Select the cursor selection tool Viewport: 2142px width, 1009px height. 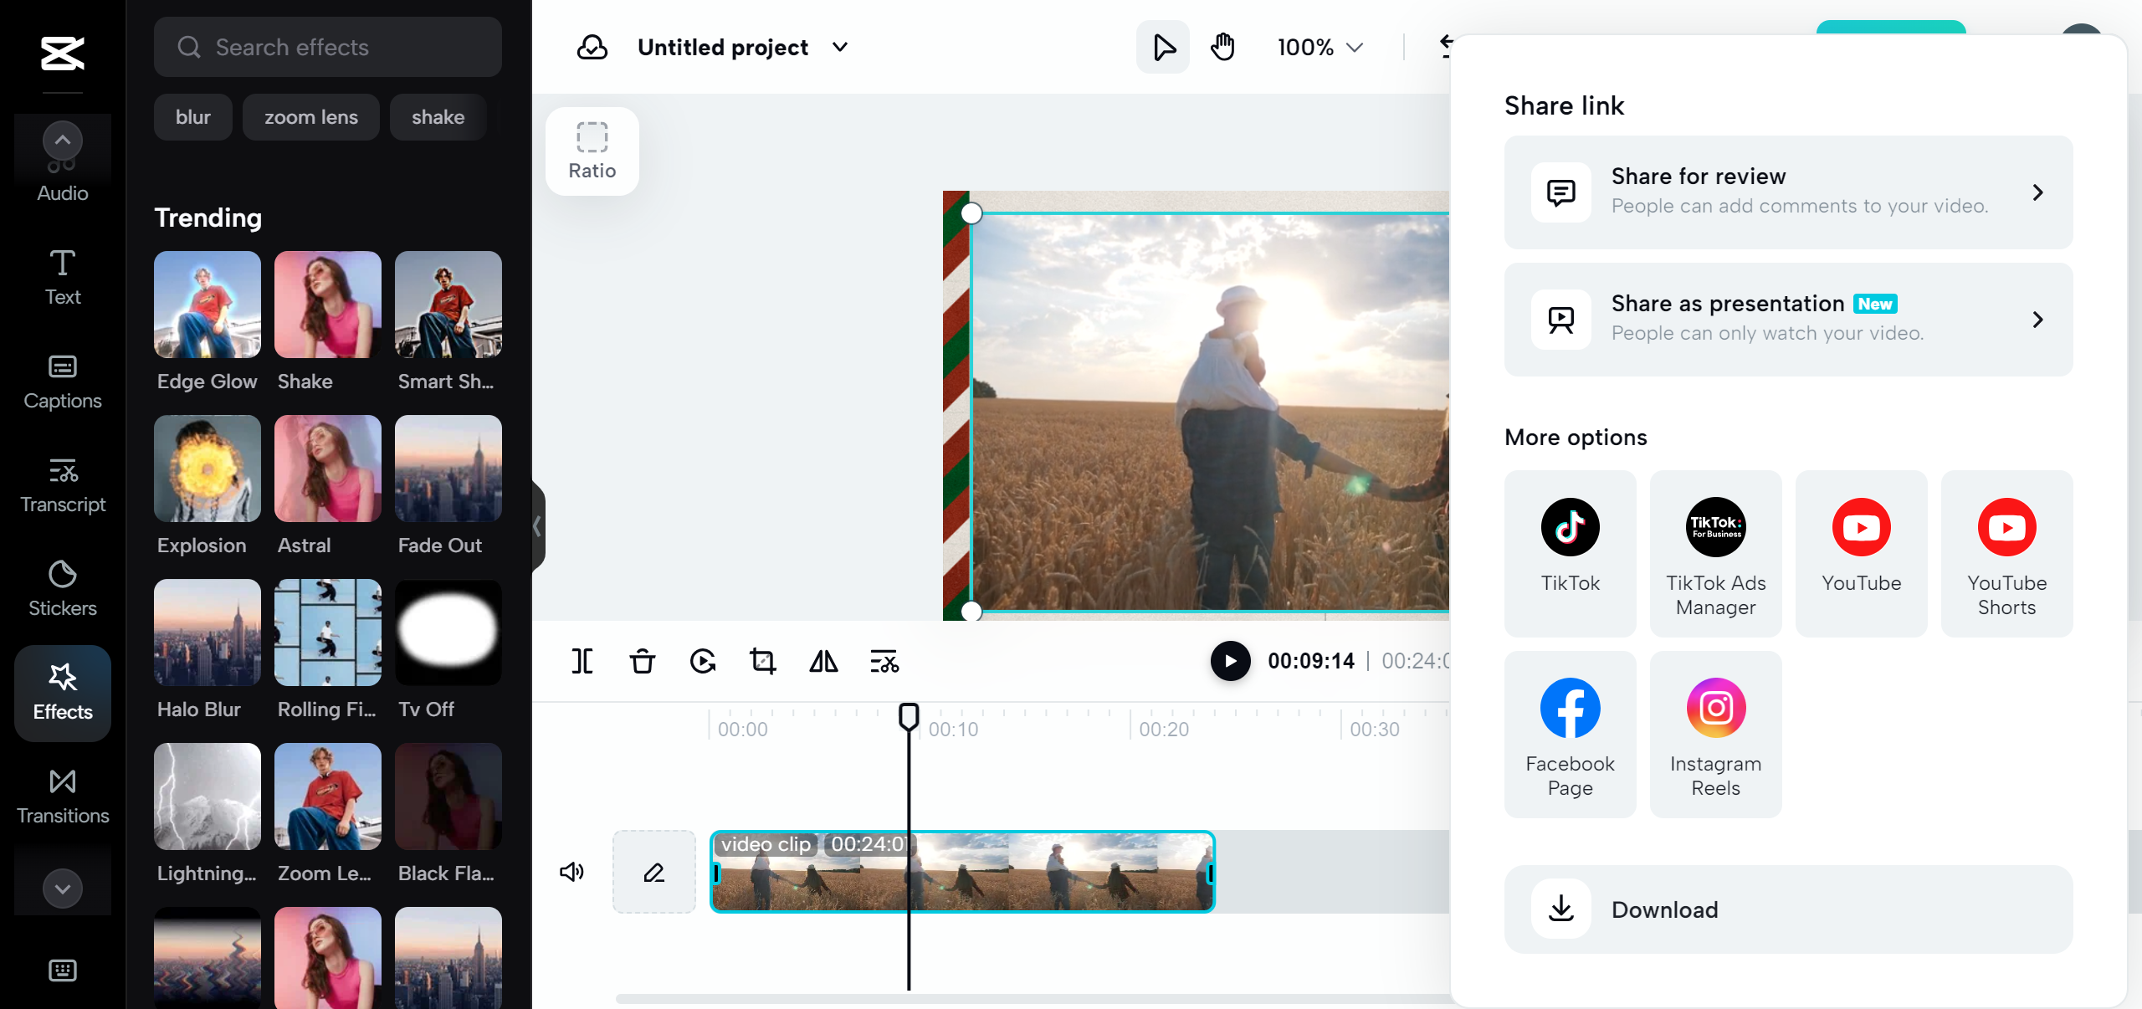pos(1161,47)
